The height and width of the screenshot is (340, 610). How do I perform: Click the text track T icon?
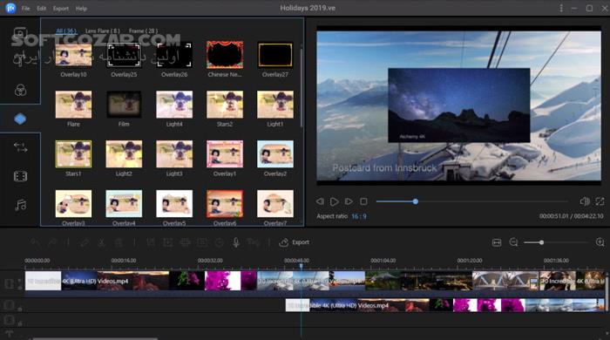[x=9, y=333]
